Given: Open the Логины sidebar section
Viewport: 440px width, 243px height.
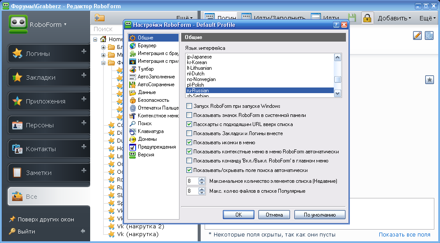Looking at the screenshot, I should coord(49,53).
